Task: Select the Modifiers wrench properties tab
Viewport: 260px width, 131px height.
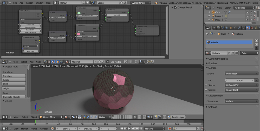Action: click(239, 27)
